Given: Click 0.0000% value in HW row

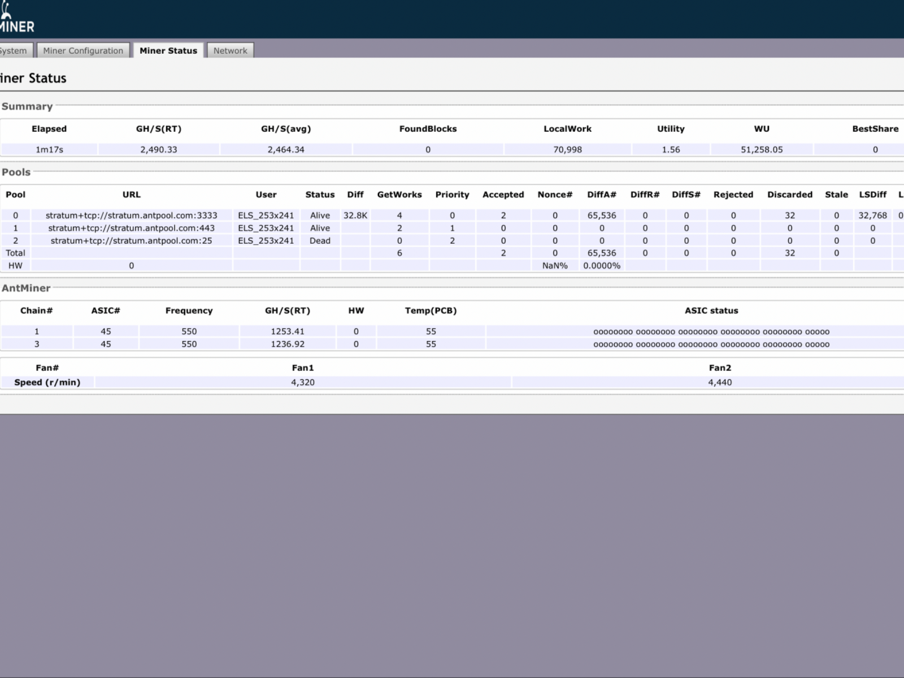Looking at the screenshot, I should [x=602, y=265].
